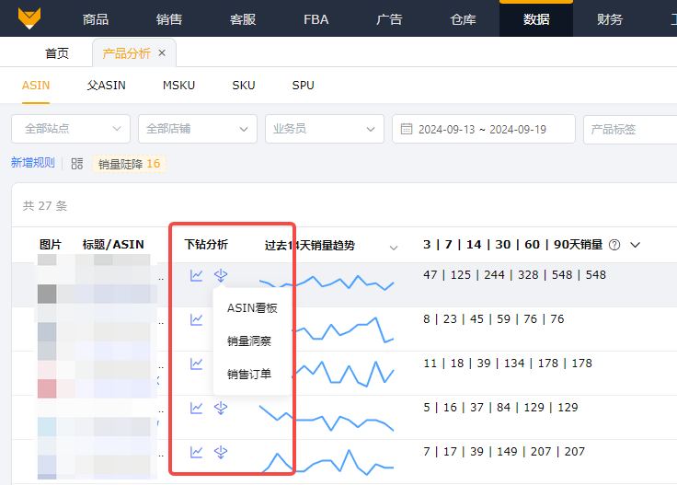Open trend chart icon in the 5 | 16 row
The height and width of the screenshot is (485, 677).
(197, 408)
